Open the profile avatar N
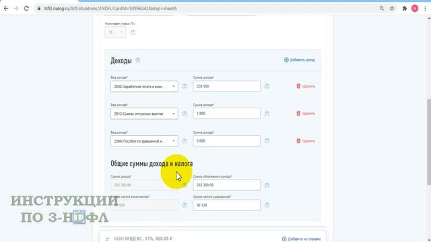The image size is (431, 242). (x=415, y=9)
